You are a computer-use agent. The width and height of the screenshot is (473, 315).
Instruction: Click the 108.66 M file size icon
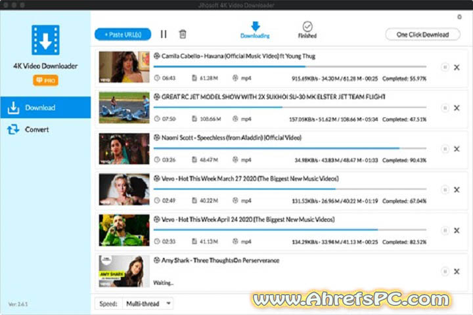pos(194,119)
